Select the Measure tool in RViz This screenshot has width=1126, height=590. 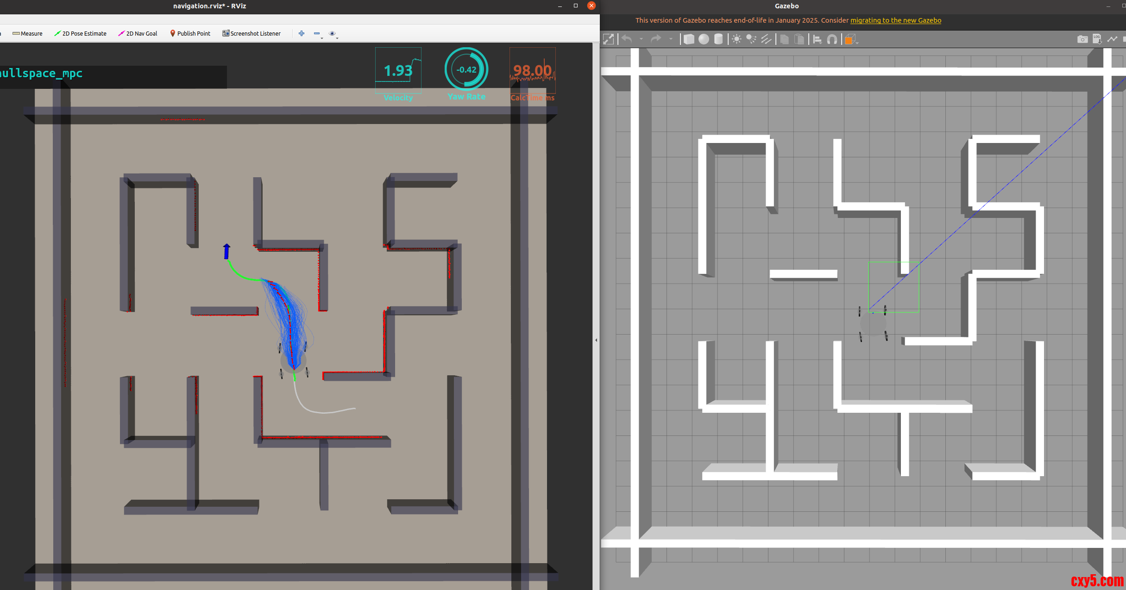pyautogui.click(x=27, y=33)
